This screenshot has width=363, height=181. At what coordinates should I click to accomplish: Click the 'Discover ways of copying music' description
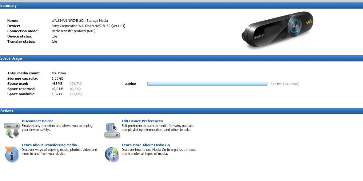point(59,151)
